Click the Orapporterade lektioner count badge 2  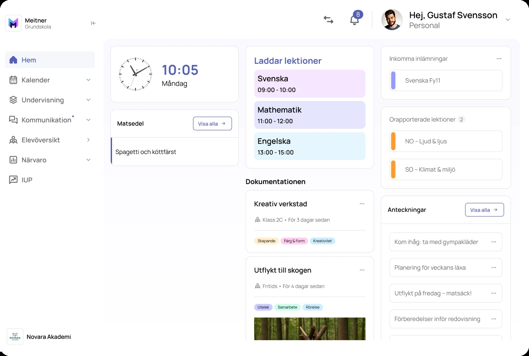coord(461,119)
